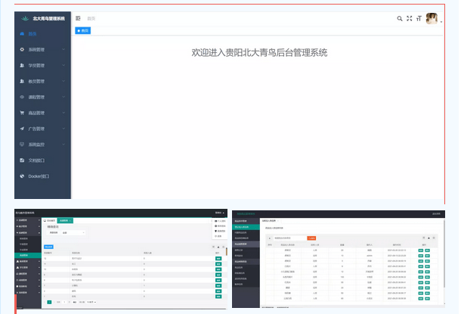
Task: Click the Docker接口 sidebar item
Action: click(39, 176)
